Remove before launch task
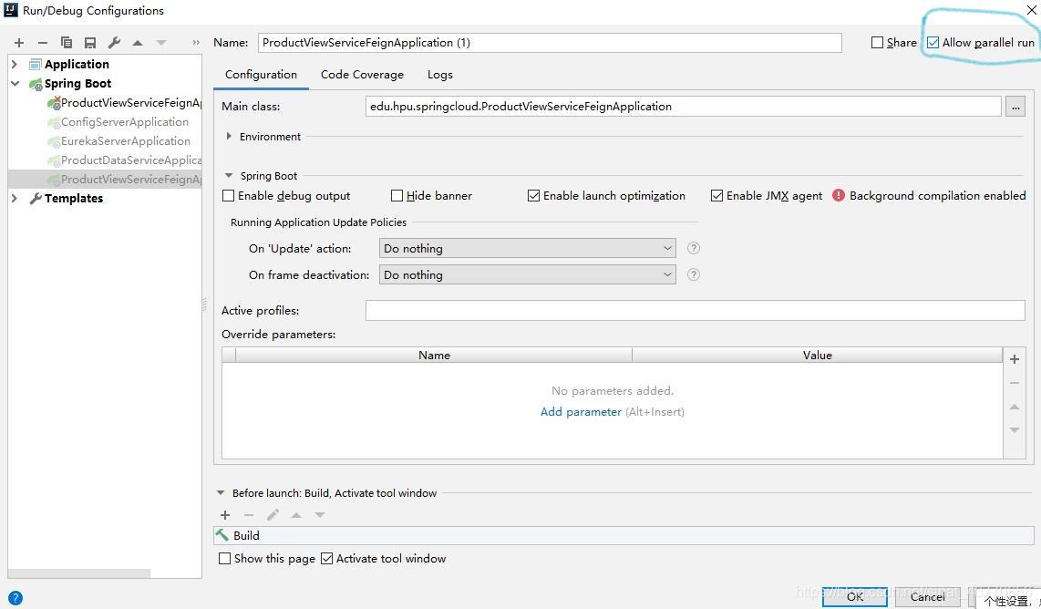1041x609 pixels. point(249,515)
